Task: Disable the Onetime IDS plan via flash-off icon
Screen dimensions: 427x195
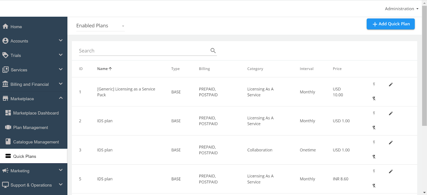Action: [x=374, y=157]
